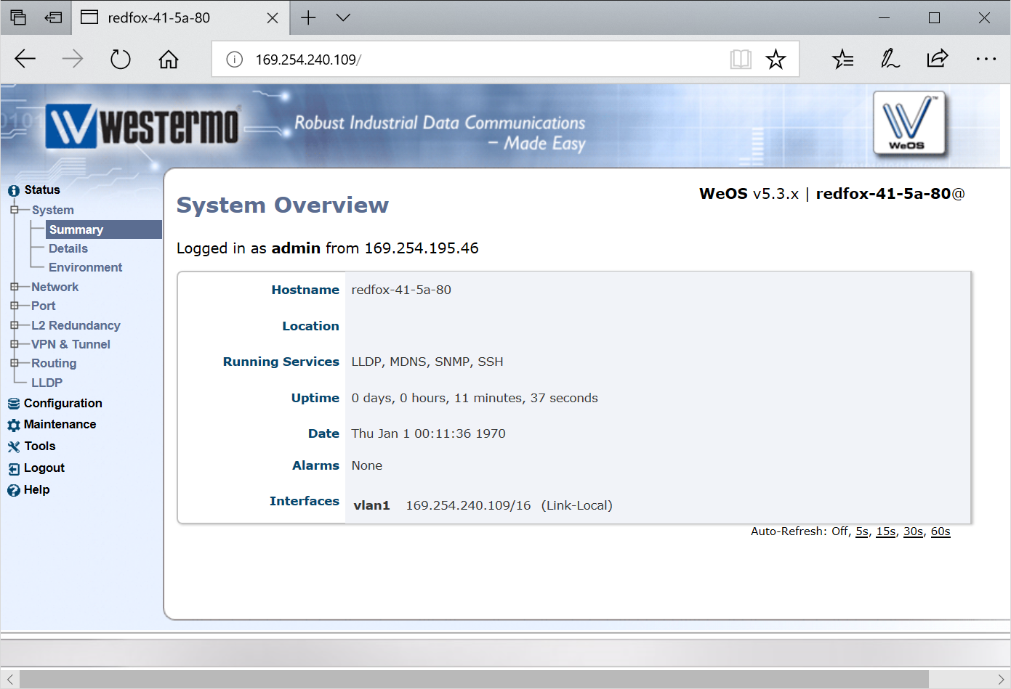The width and height of the screenshot is (1011, 689).
Task: Click the date Thu Jan 1 value
Action: click(428, 433)
